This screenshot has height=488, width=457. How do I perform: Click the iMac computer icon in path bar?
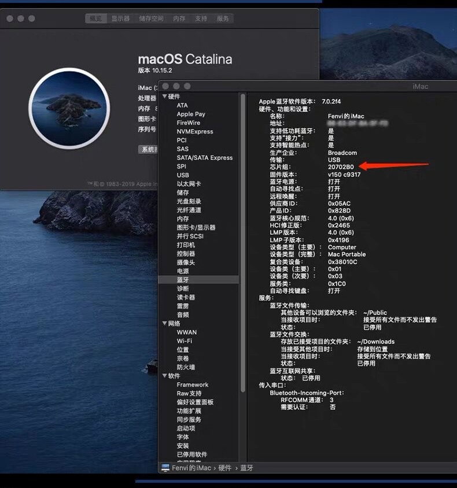pos(165,467)
